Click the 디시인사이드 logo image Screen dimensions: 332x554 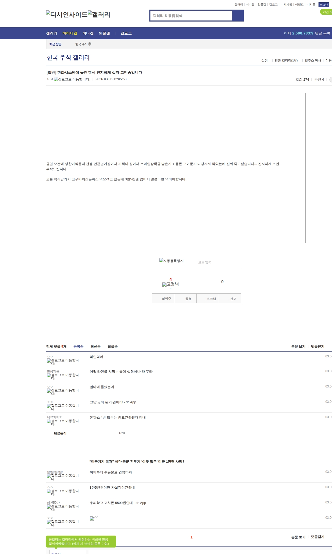pyautogui.click(x=67, y=15)
